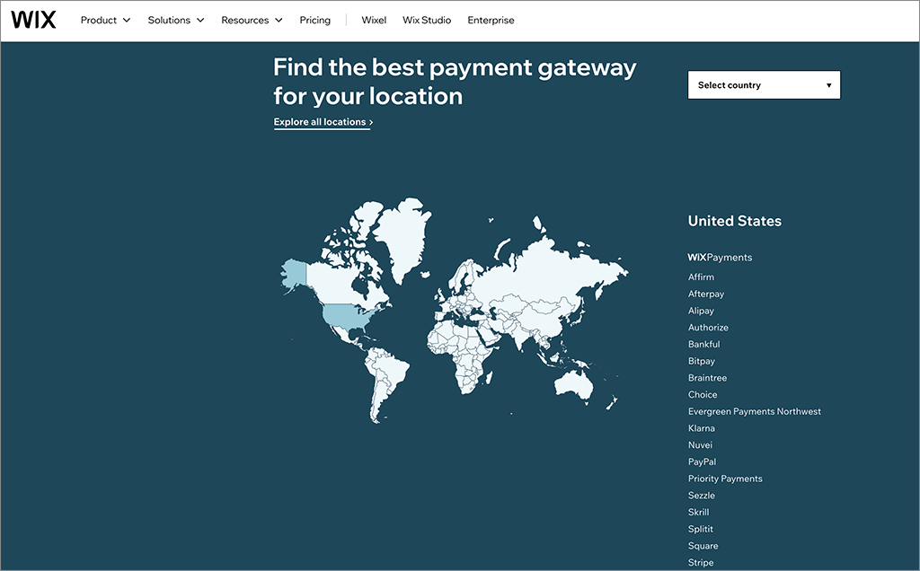Open the Resources dropdown
Viewport: 920px width, 571px height.
(x=252, y=20)
